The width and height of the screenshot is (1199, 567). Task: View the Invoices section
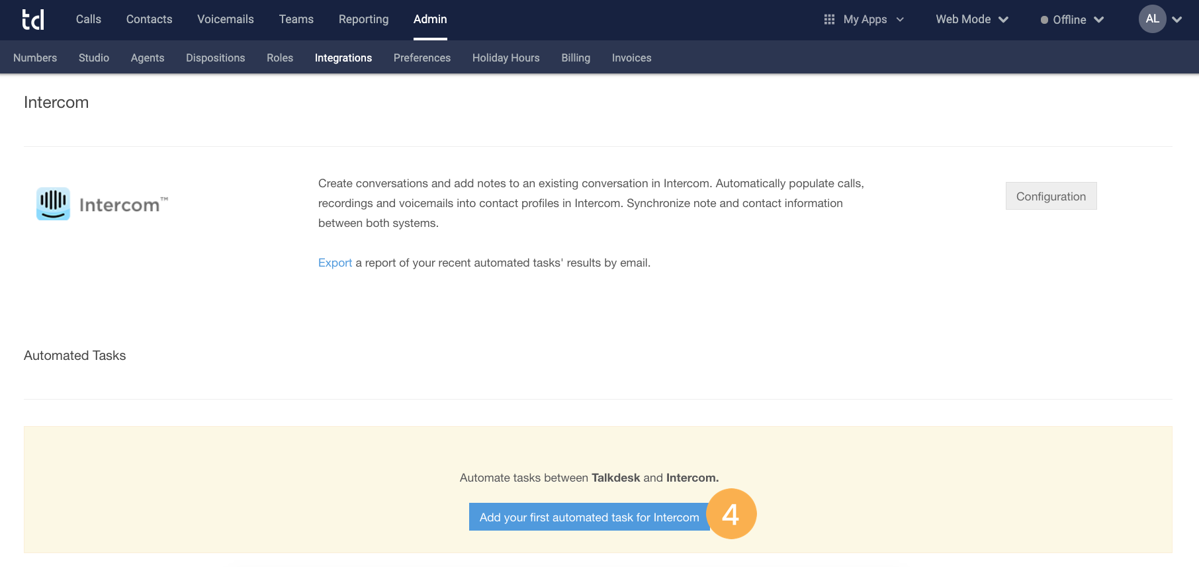pos(632,58)
